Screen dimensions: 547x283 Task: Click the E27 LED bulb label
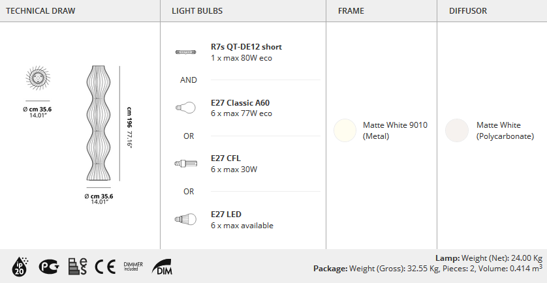(226, 215)
